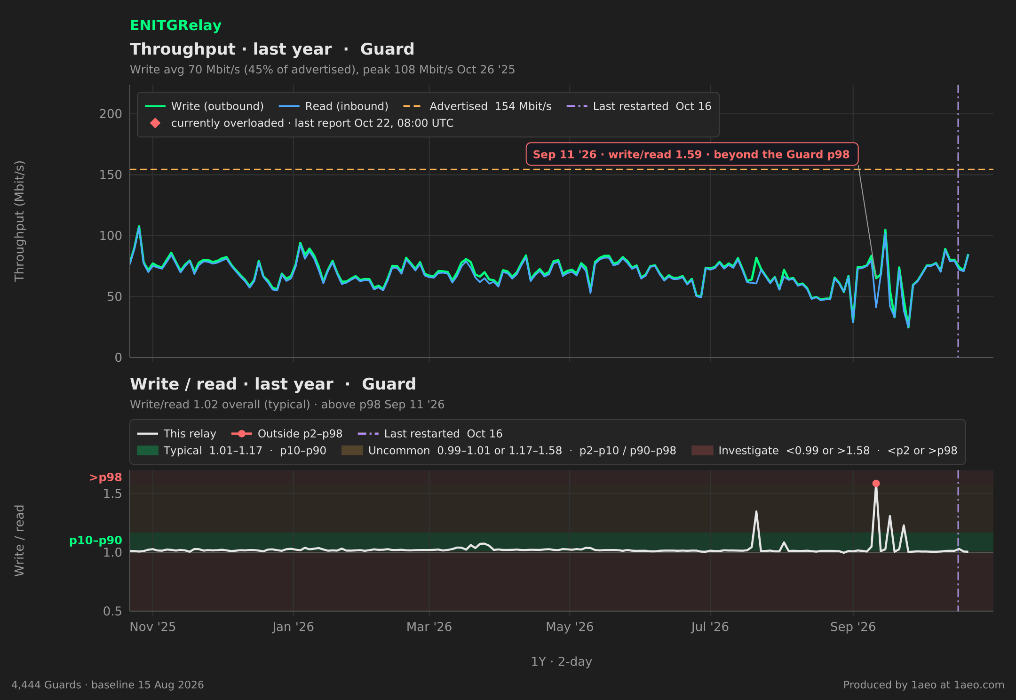The width and height of the screenshot is (1016, 700).
Task: Click the 1Y · 2-day range label
Action: tap(562, 661)
